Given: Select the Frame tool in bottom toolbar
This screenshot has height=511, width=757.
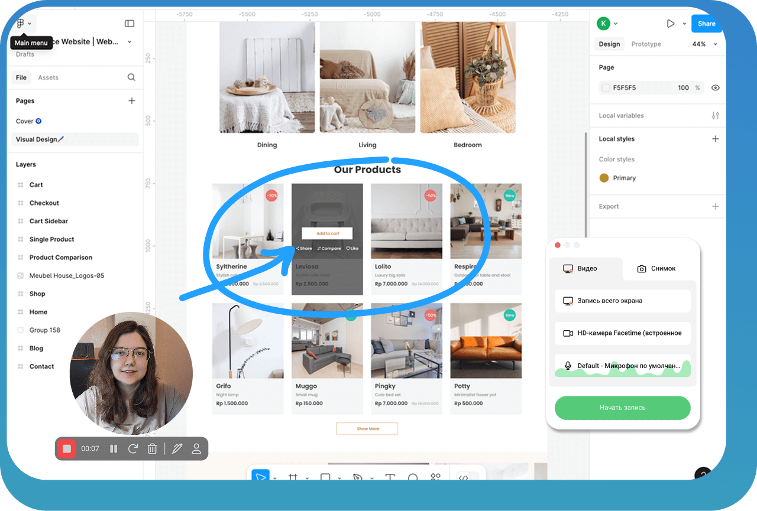Looking at the screenshot, I should (293, 477).
